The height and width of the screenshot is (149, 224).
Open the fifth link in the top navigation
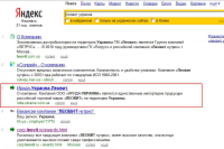pyautogui.click(x=132, y=3)
